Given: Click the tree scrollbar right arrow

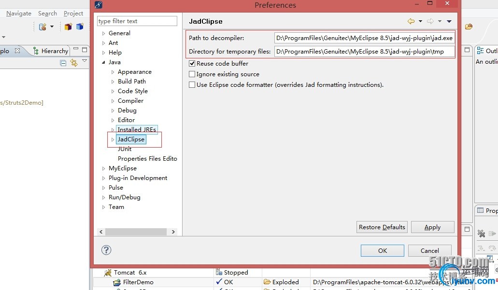Looking at the screenshot, I should click(x=173, y=232).
